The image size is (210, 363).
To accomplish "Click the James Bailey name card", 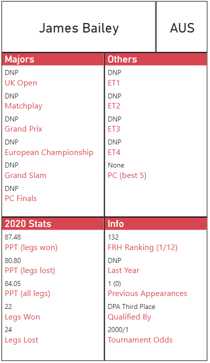I will pyautogui.click(x=78, y=26).
